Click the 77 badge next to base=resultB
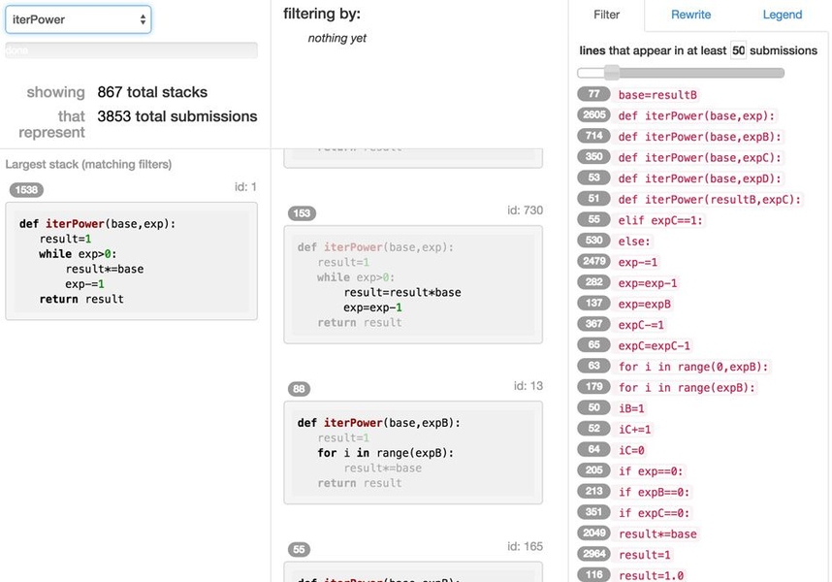Screen dimensions: 832x582 [x=592, y=95]
